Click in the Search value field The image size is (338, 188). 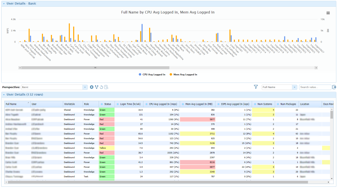[x=315, y=87]
